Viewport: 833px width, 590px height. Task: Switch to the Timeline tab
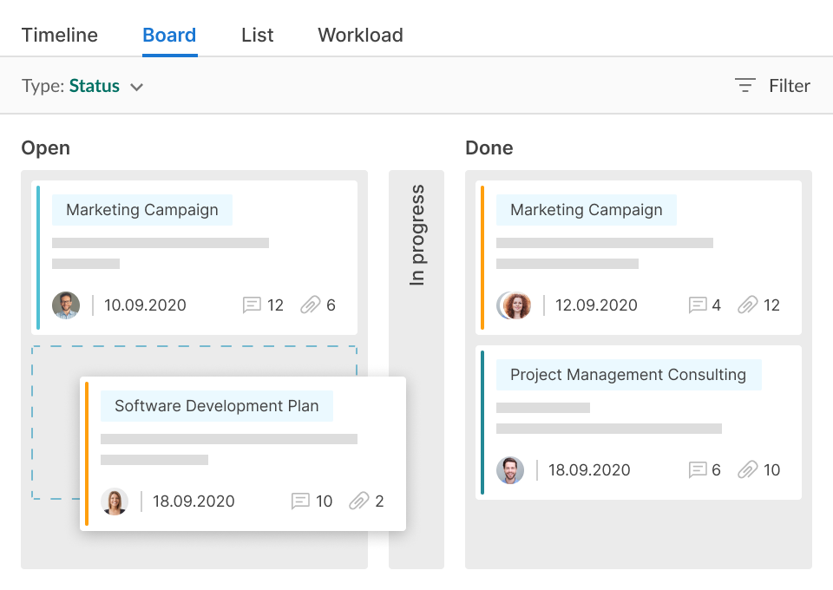60,36
